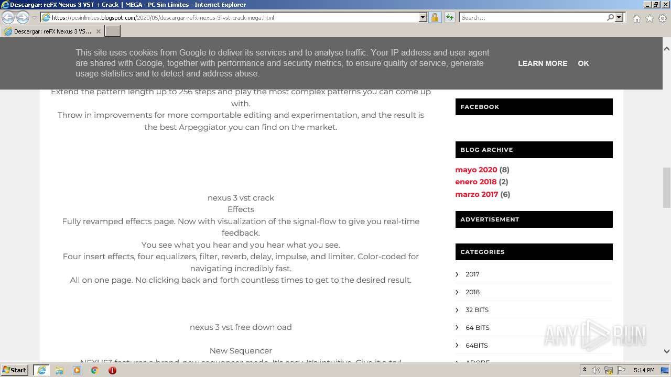Go forward with the Forward arrow button
Screen dimensions: 671x377
tap(23, 17)
